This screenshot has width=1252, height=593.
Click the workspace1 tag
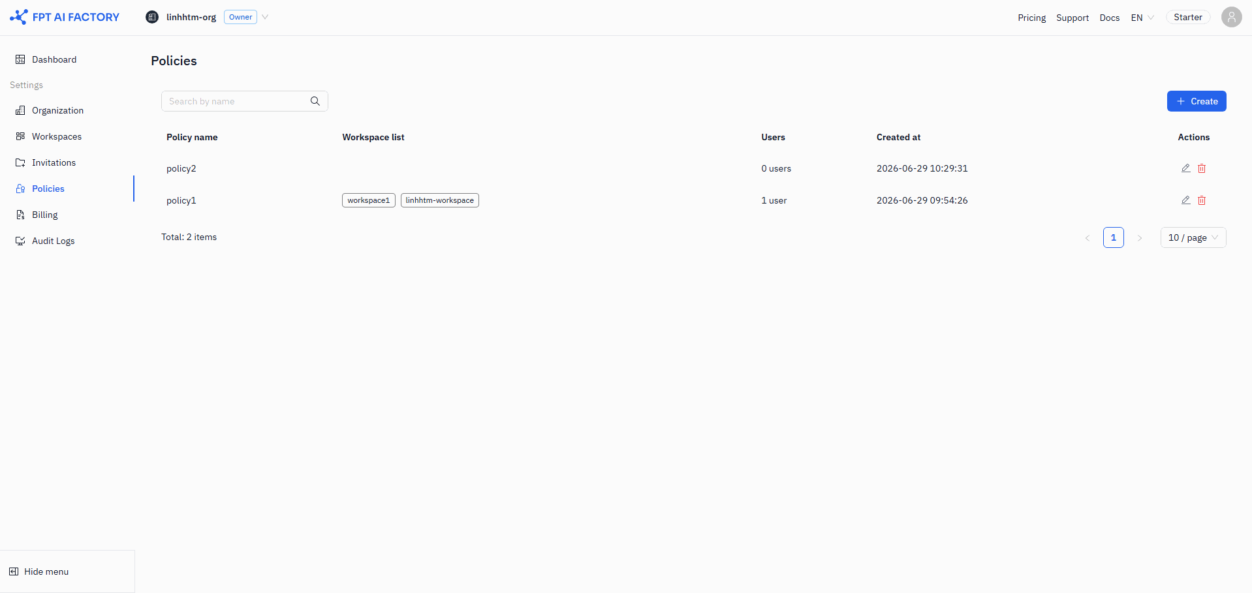pyautogui.click(x=369, y=200)
